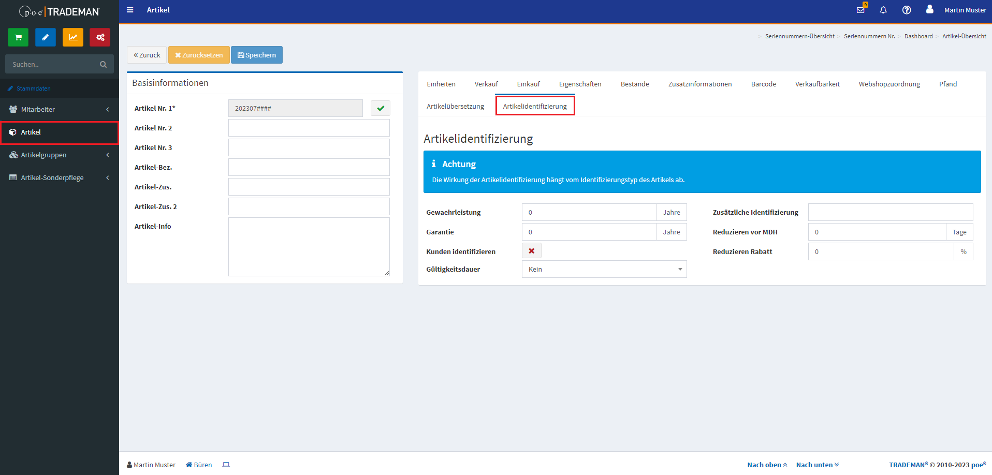Switch to the Barcode tab

[763, 84]
